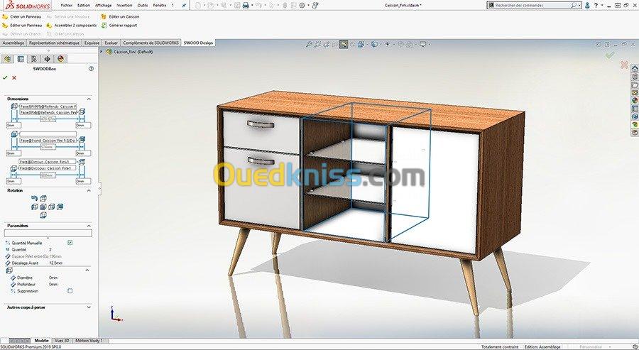Click the Print icon in top toolbar
Screen dimensions: 639x350
246,5
